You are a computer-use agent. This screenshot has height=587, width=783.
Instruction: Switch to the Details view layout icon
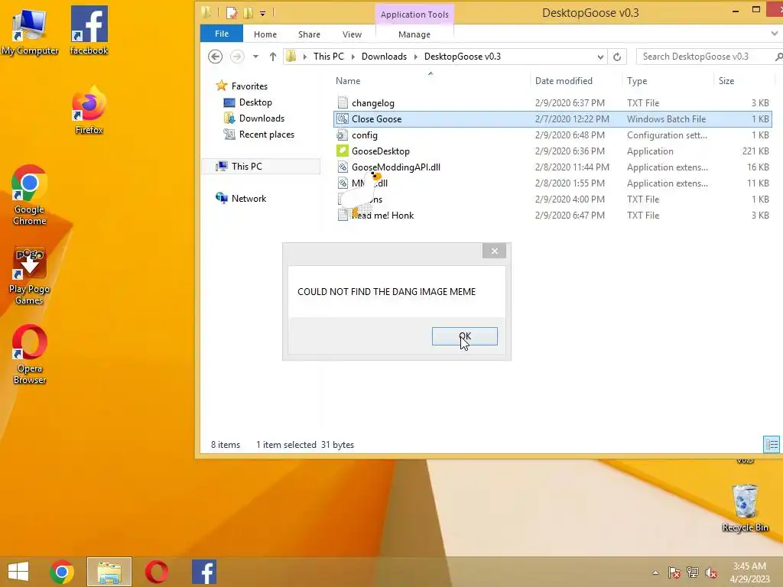tap(772, 444)
